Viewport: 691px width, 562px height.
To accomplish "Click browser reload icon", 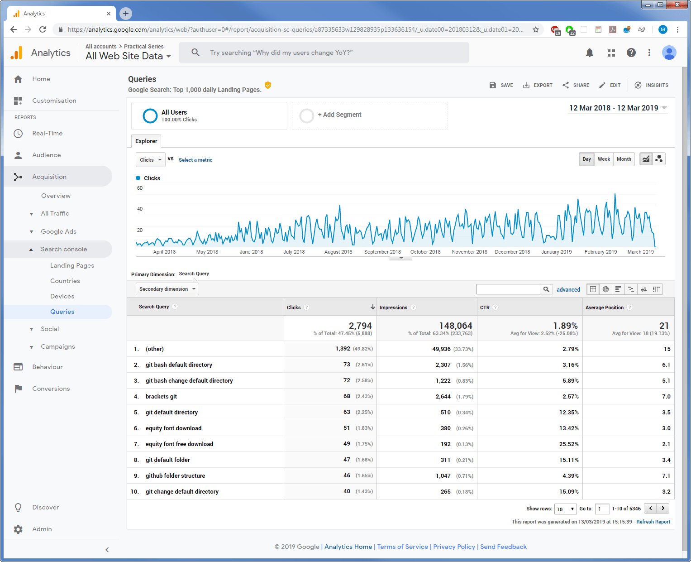I will (43, 29).
